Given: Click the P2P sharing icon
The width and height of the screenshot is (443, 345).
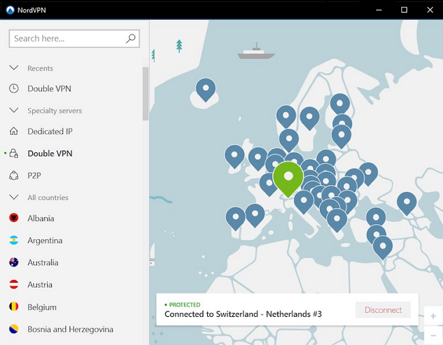Looking at the screenshot, I should tap(14, 176).
